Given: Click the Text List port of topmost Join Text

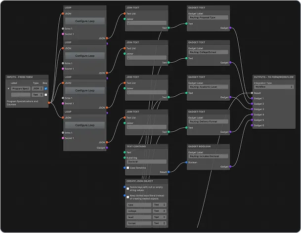Looking at the screenshot, I should point(125,14).
